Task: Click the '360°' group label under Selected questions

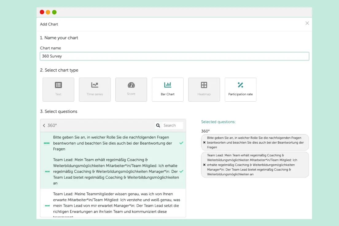Action: 205,131
